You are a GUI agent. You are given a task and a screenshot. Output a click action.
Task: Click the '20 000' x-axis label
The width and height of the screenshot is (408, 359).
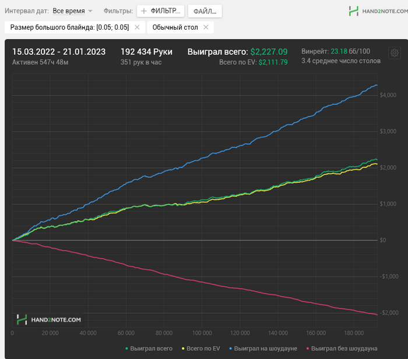50,333
